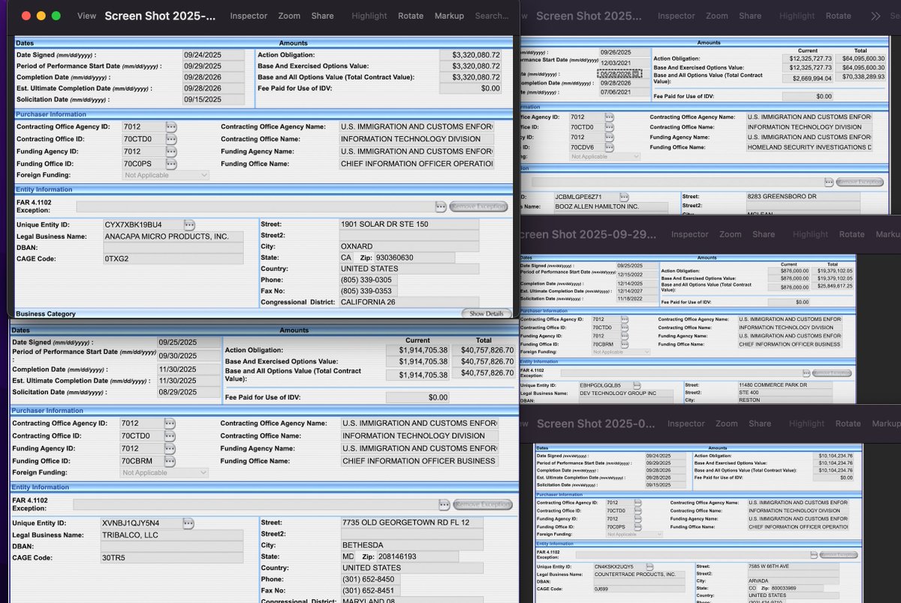Viewport: 901px width, 603px height.
Task: Open Zoom in Dev Technology Preview window
Action: [x=730, y=234]
